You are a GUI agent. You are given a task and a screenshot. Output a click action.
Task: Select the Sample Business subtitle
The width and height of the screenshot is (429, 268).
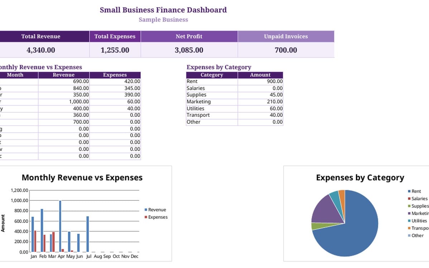[163, 20]
